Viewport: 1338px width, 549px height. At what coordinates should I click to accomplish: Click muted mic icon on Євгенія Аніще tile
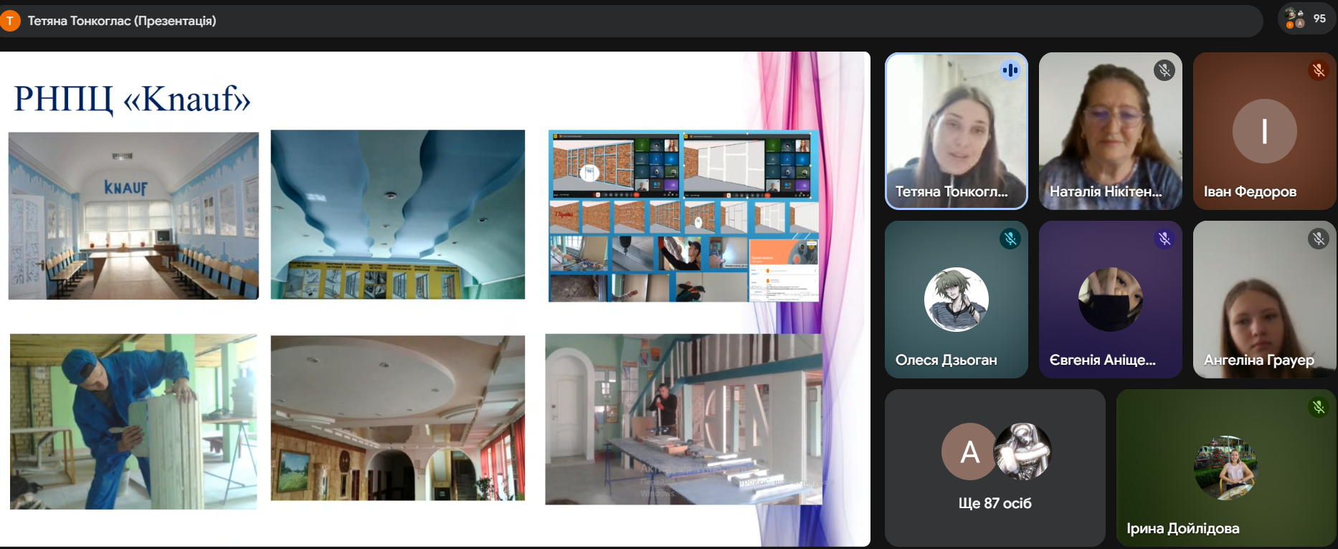[x=1164, y=239]
